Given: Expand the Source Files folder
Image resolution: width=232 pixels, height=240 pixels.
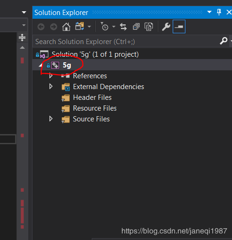Looking at the screenshot, I should pyautogui.click(x=51, y=119).
